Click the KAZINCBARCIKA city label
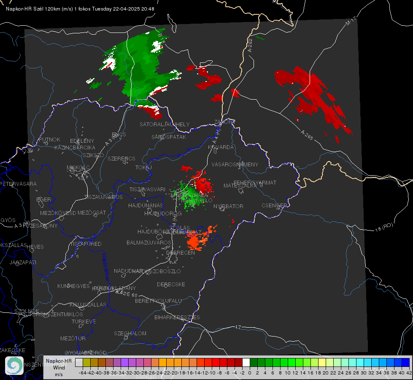The width and height of the screenshot is (413, 380). (75, 147)
